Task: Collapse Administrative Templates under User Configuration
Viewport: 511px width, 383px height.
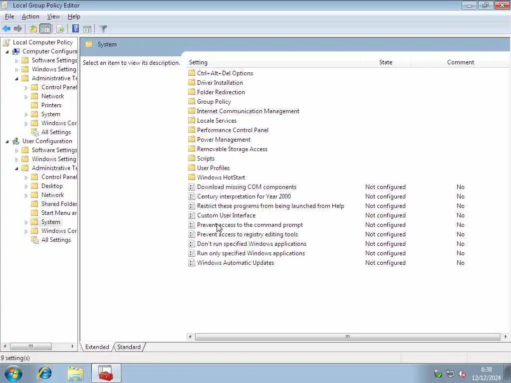Action: click(16, 169)
